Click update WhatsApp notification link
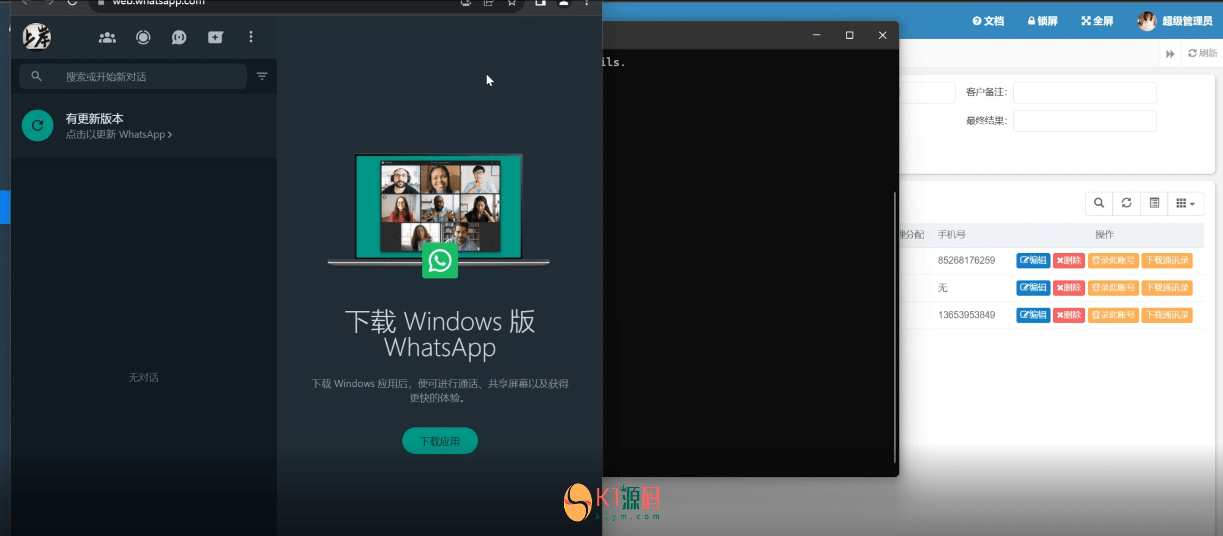The height and width of the screenshot is (536, 1223). click(119, 134)
